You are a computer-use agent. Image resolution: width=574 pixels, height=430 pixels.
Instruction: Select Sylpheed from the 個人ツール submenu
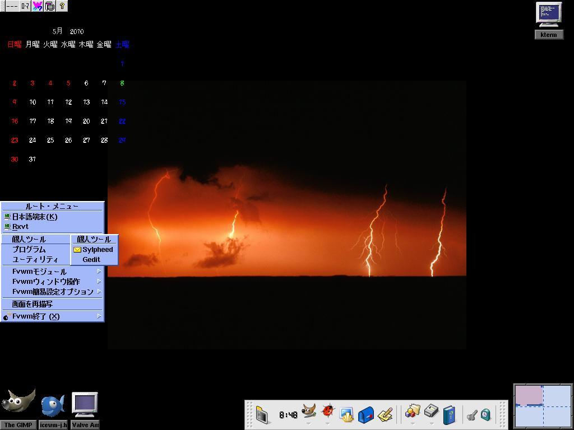[x=97, y=249]
